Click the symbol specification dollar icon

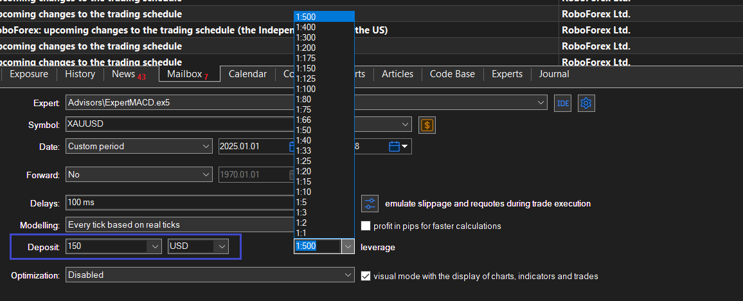(x=427, y=125)
